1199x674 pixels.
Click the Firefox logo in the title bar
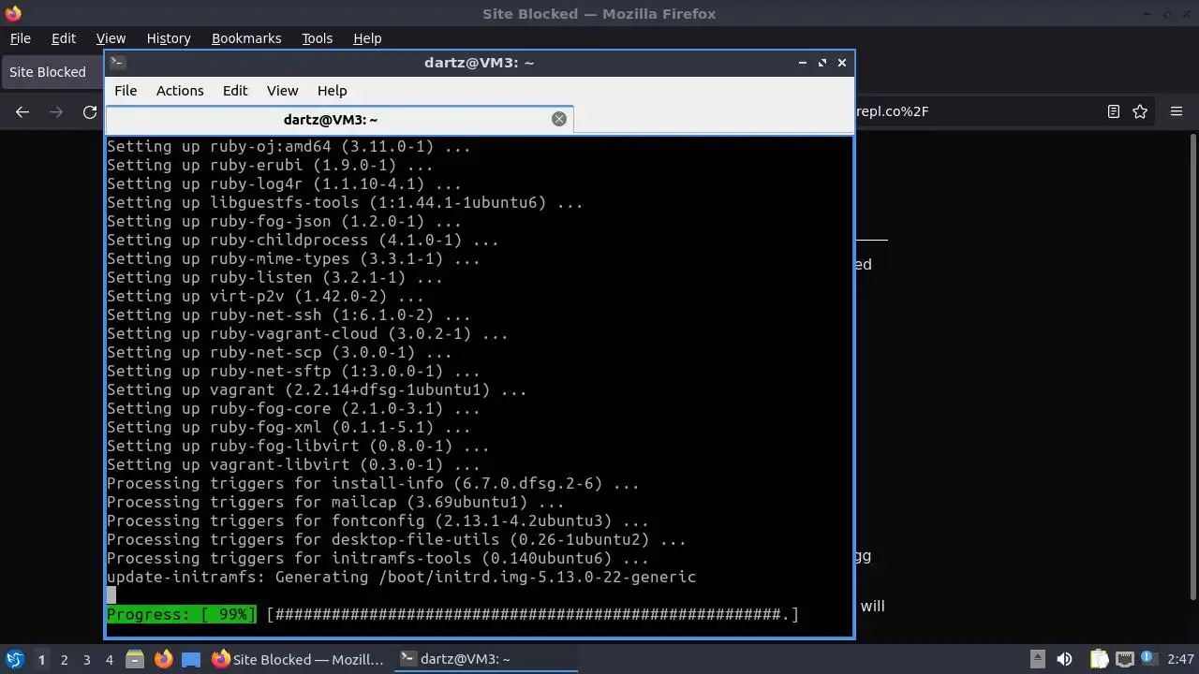coord(13,13)
